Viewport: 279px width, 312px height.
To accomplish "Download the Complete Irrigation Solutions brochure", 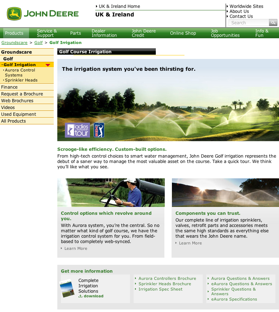I will 93,296.
